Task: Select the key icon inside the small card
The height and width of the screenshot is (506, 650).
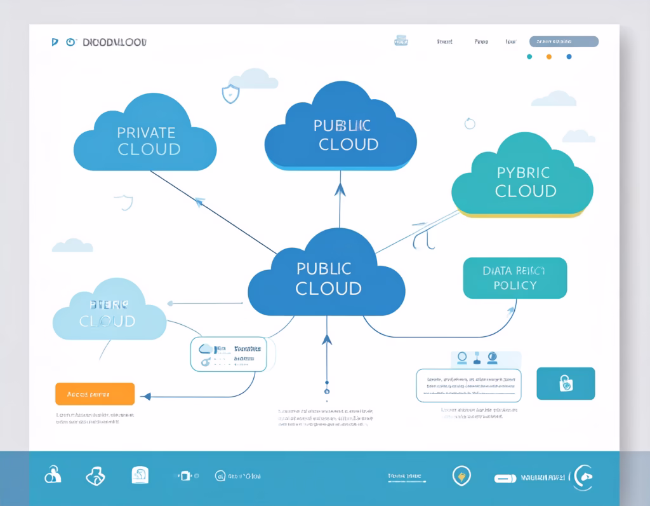Action: pos(205,361)
